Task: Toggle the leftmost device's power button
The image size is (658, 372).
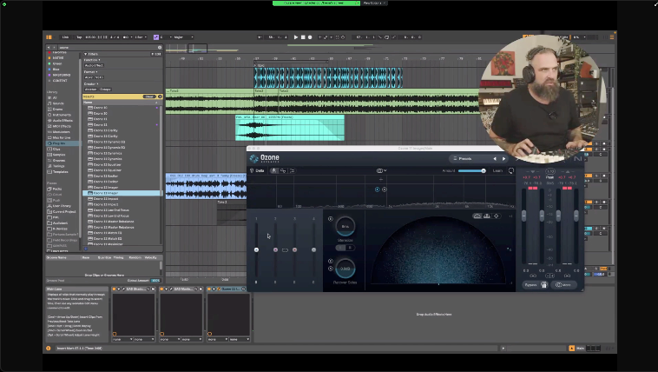Action: [114, 289]
